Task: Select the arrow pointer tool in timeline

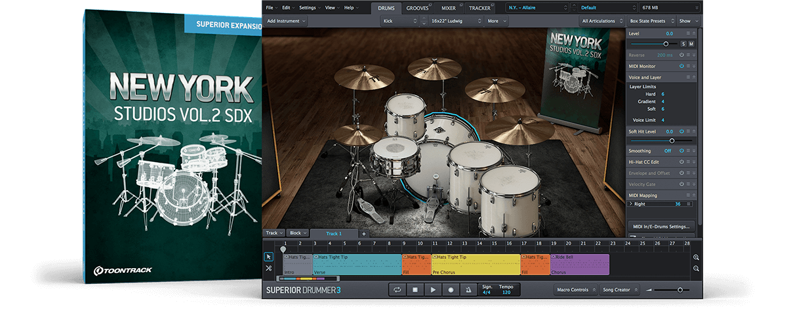Action: tap(269, 257)
